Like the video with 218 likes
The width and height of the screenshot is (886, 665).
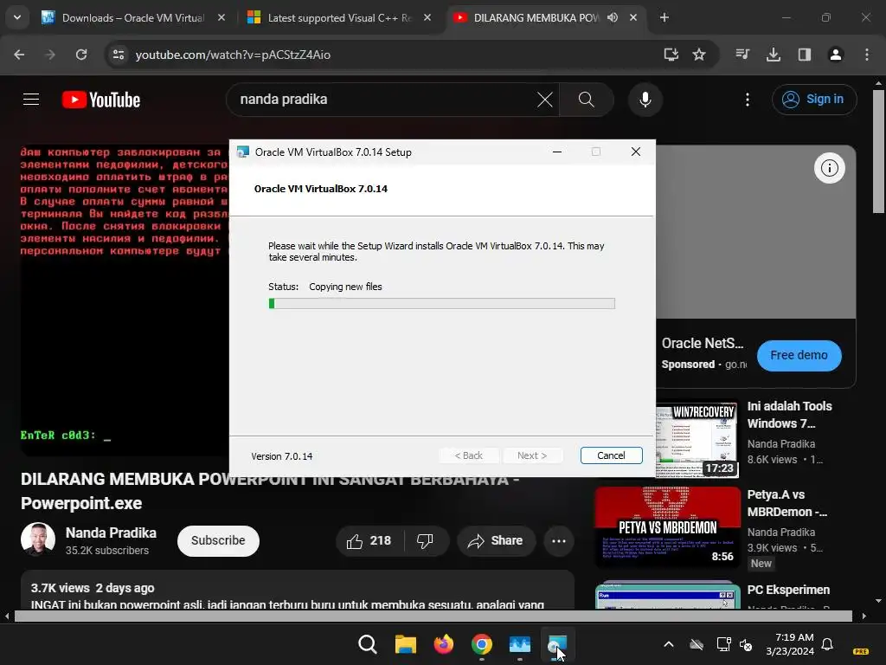coord(369,541)
